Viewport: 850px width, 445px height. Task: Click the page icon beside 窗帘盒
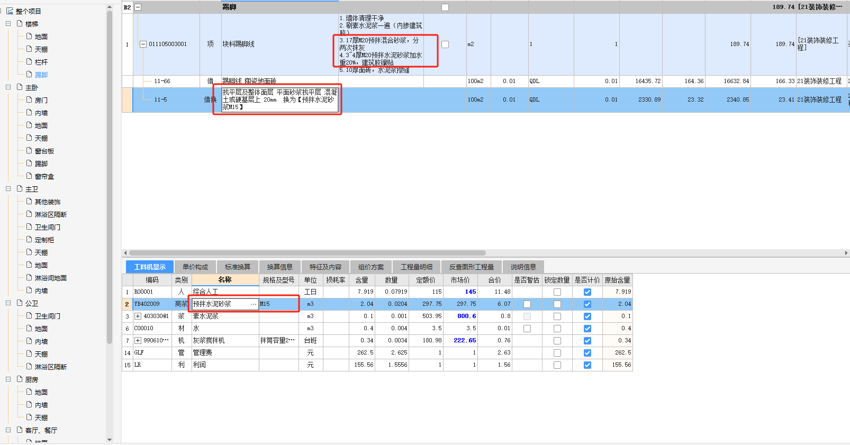tap(29, 176)
